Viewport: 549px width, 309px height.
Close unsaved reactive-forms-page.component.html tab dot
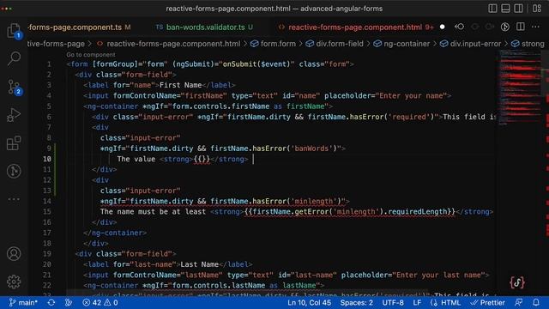pyautogui.click(x=443, y=27)
